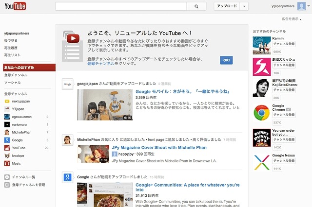Click MichellePhan sidebar channel icon

(7, 132)
